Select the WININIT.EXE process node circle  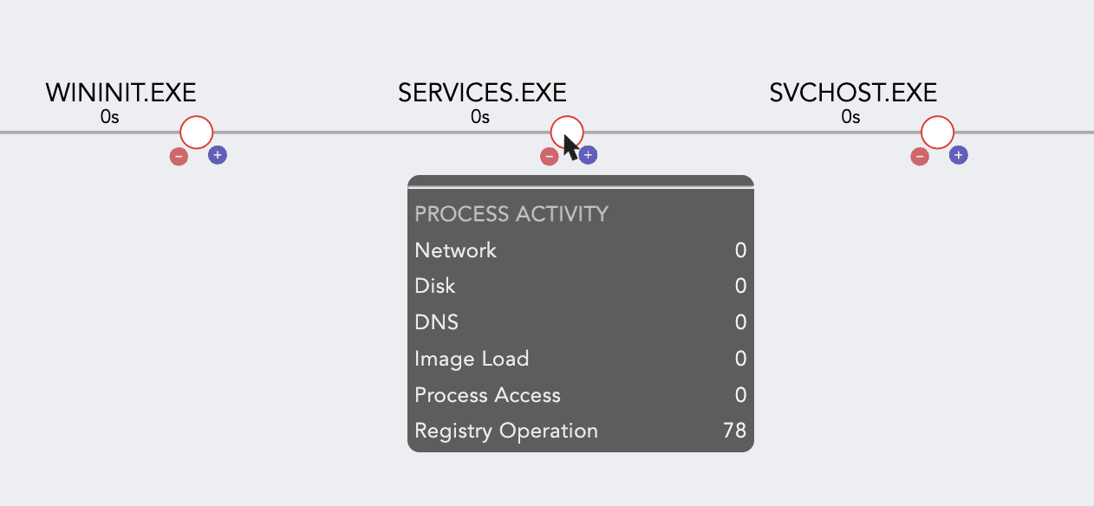[x=197, y=133]
